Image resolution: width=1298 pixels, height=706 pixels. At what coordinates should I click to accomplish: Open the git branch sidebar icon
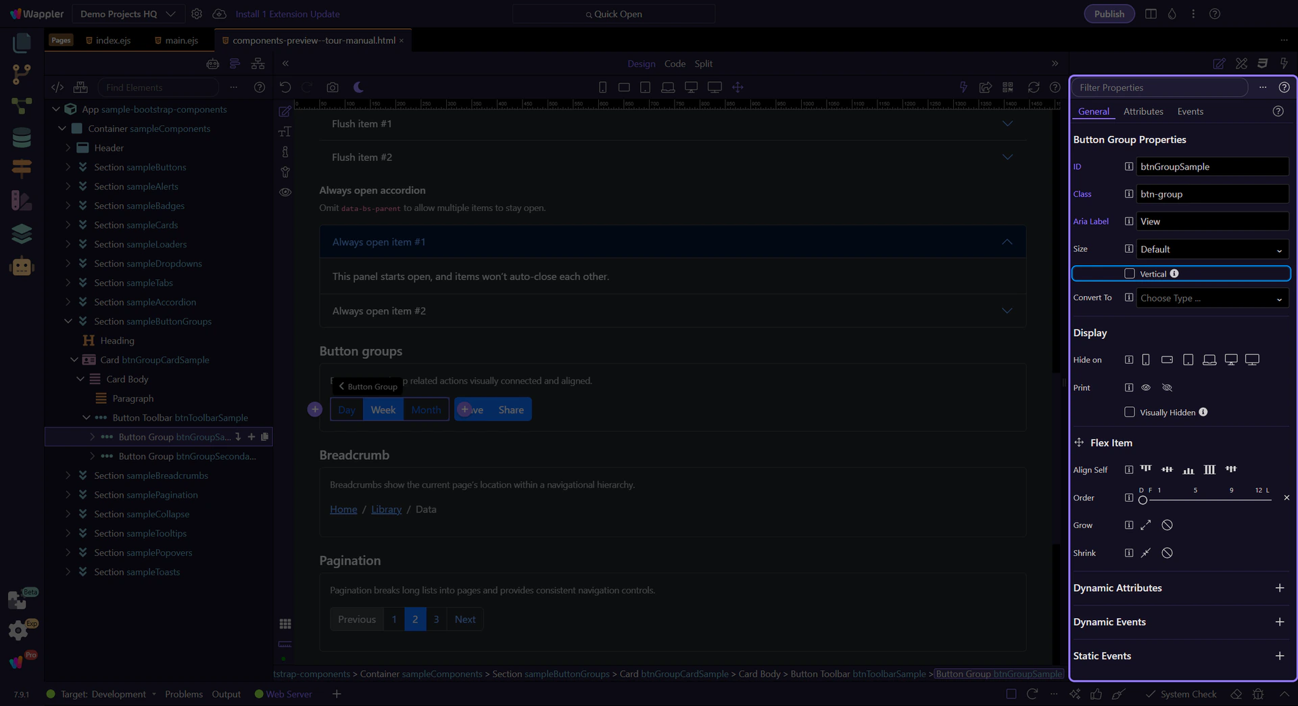(x=22, y=74)
